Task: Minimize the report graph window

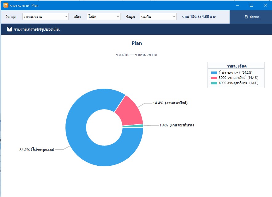Action: [x=238, y=6]
